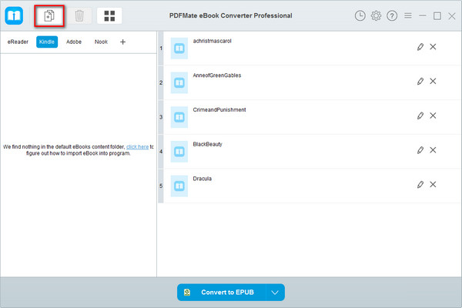
Task: Switch to the eReader tab
Action: 18,42
